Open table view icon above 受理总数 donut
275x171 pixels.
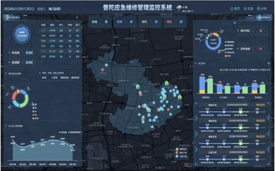235,23
